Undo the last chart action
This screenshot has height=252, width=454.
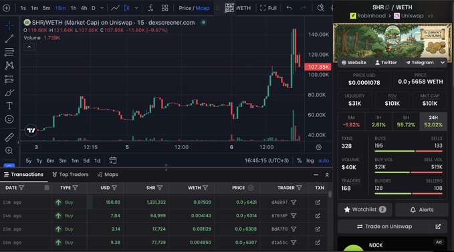pos(289,8)
